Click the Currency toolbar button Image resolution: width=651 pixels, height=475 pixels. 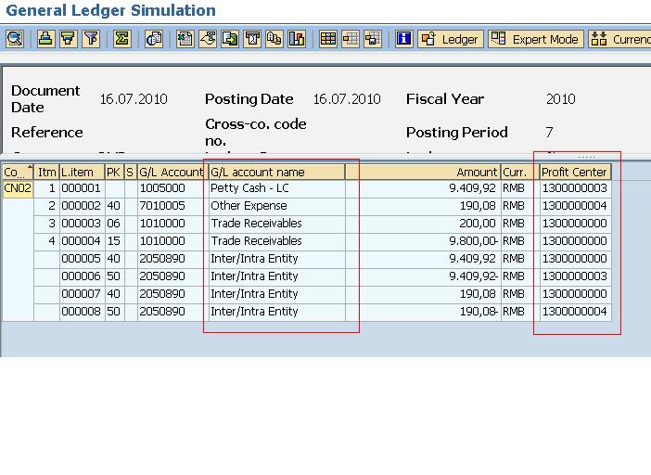pyautogui.click(x=621, y=39)
